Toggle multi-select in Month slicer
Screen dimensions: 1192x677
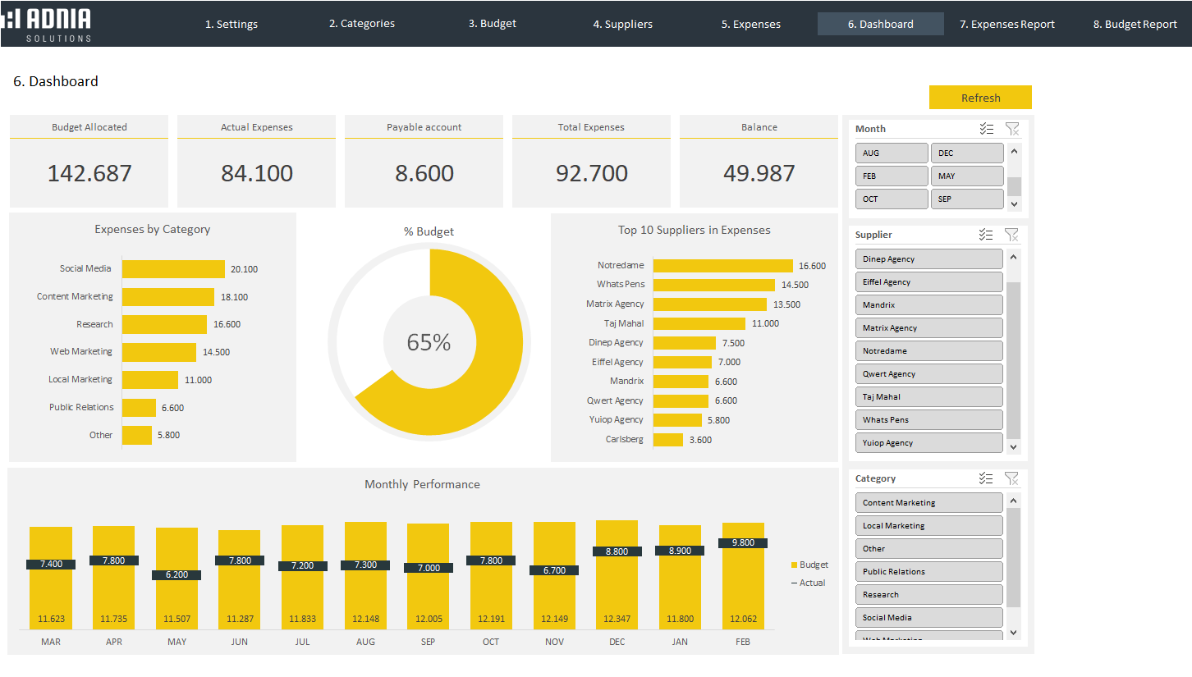click(x=986, y=129)
